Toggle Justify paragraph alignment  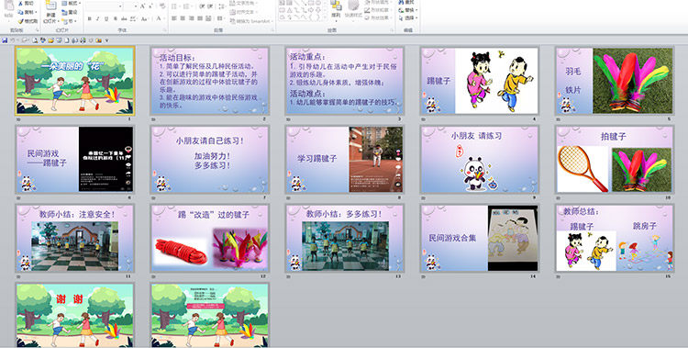coord(200,18)
